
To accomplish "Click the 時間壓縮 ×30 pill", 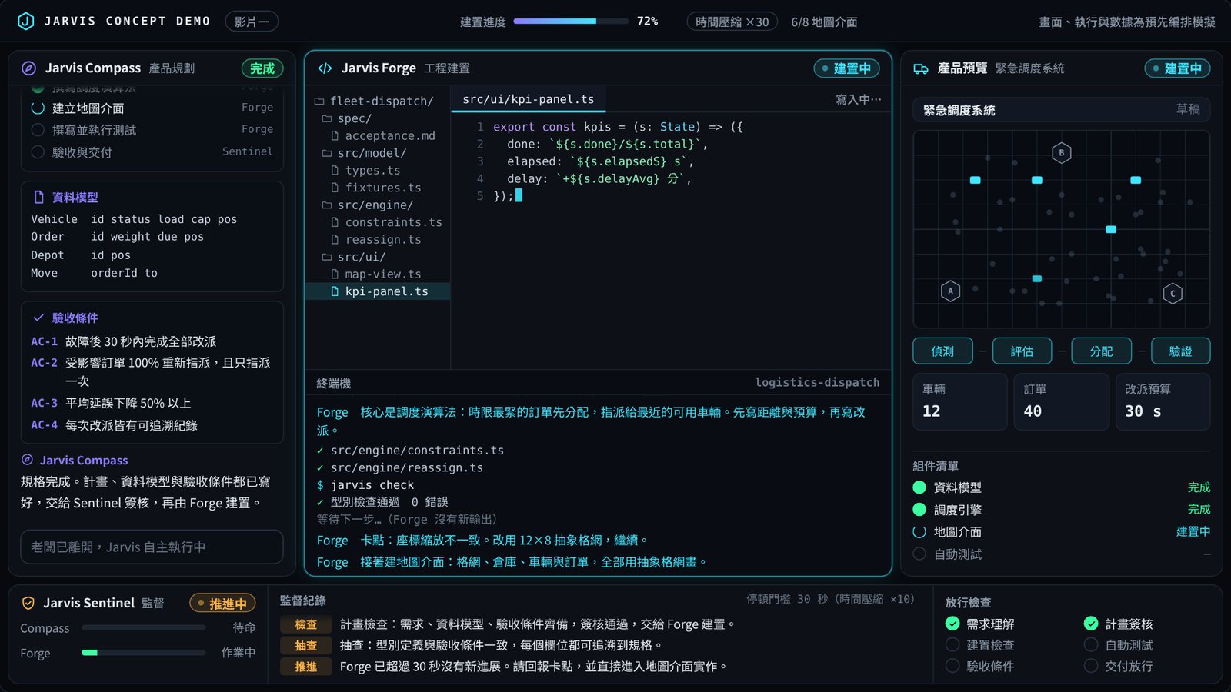I will [x=732, y=22].
